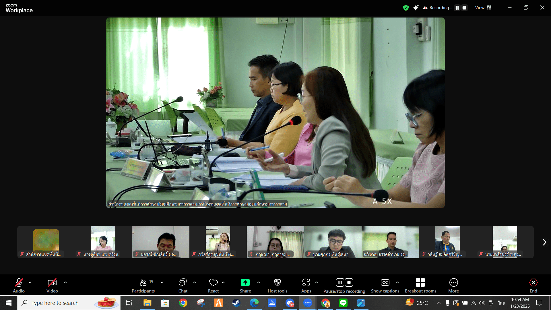Viewport: 551px width, 310px height.
Task: Click the encryption green shield icon
Action: coord(406,8)
